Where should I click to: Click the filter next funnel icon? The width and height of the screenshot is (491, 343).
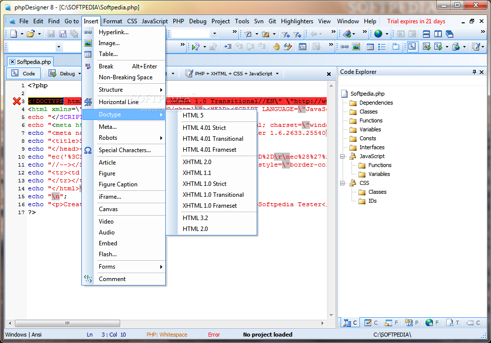297,34
